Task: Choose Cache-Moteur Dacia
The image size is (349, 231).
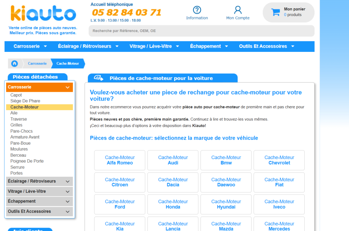Action: [173, 182]
